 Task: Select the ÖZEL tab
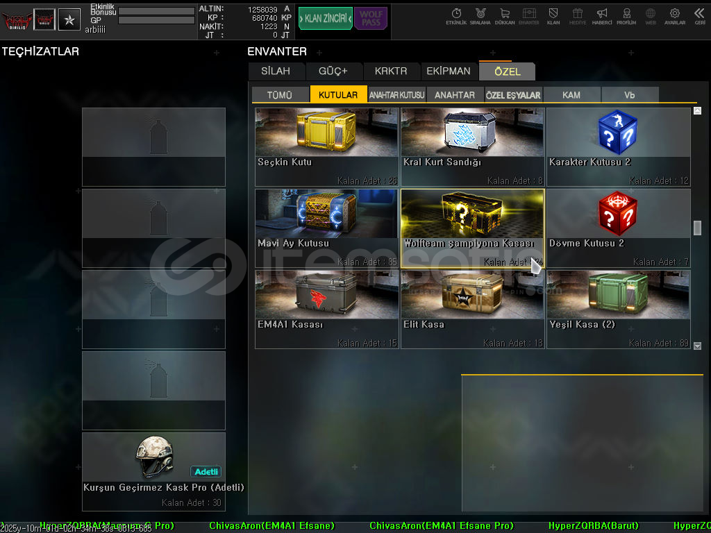click(508, 71)
